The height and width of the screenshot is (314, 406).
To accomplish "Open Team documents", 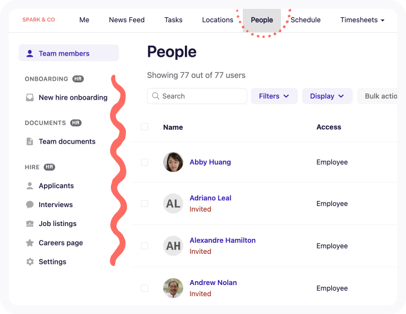I will click(x=67, y=141).
